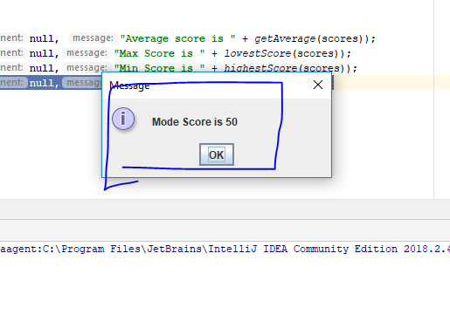The image size is (450, 315).
Task: Click the "Min Score is " string literal
Action: point(159,68)
